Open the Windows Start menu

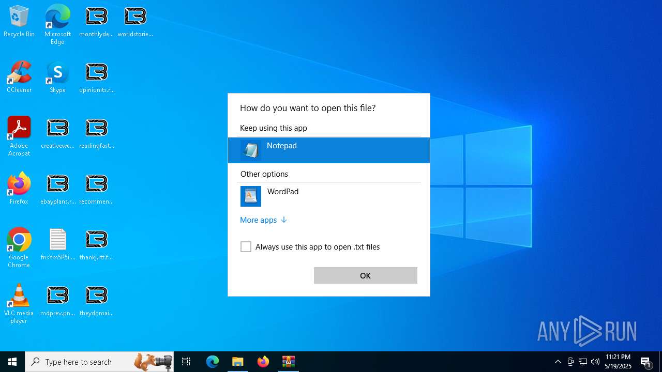(12, 362)
